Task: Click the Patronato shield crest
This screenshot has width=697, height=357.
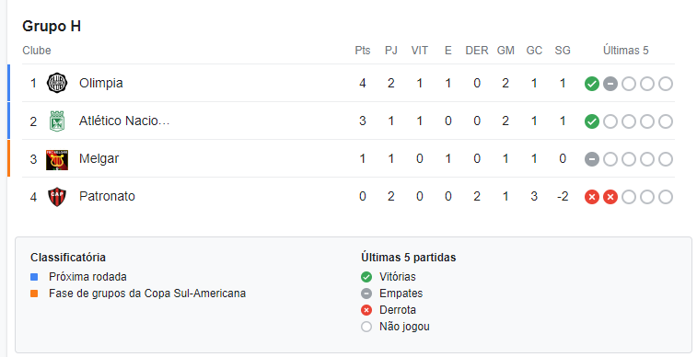Action: point(57,197)
